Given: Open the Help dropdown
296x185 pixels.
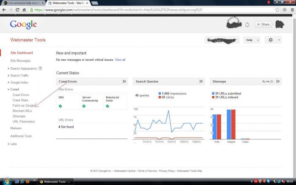Looking at the screenshot, I should [x=252, y=40].
